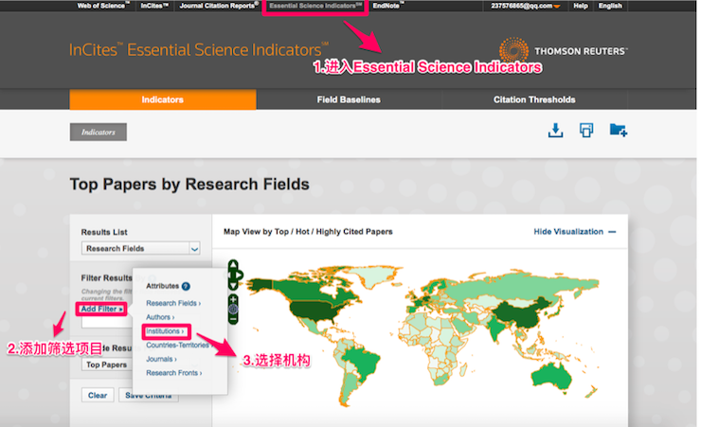Collapse map with Hide Visualization
This screenshot has height=427, width=701.
coord(575,231)
